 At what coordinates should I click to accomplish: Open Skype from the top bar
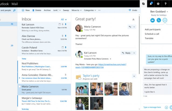pos(143,4)
